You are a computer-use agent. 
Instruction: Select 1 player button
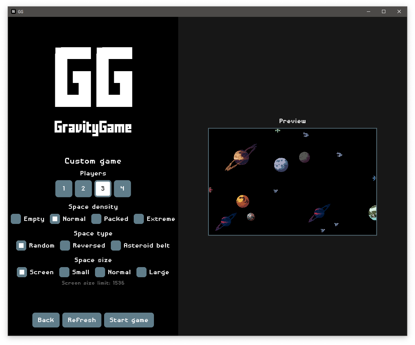pyautogui.click(x=64, y=189)
